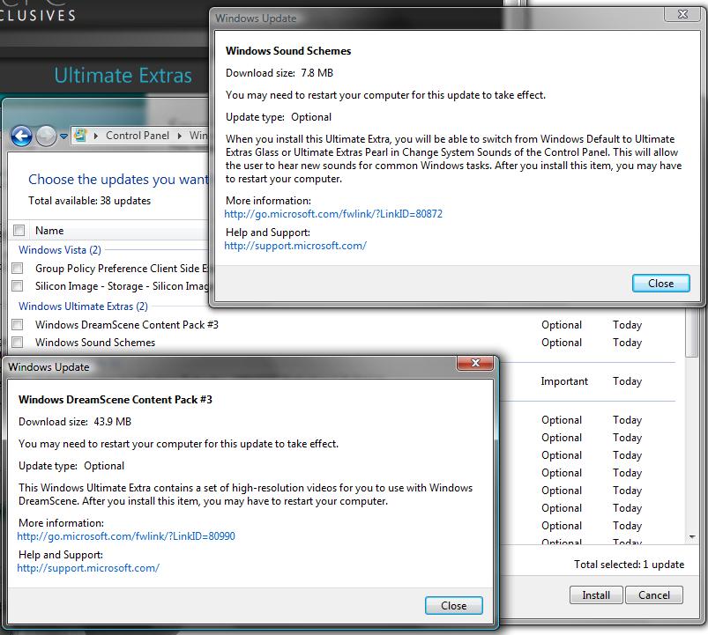Viewport: 708px width, 635px height.
Task: Collapse the Windows Vista (2) group
Action: click(x=60, y=250)
